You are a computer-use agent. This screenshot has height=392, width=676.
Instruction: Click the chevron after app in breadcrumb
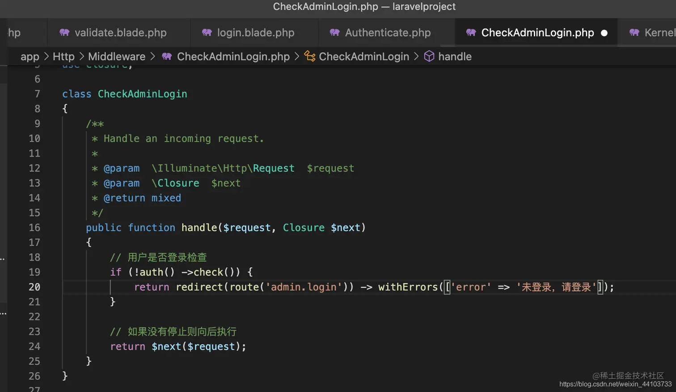46,57
